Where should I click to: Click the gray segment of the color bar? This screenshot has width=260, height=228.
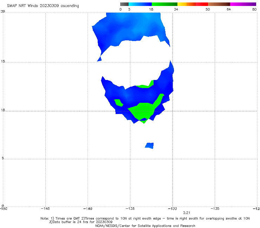124,4
